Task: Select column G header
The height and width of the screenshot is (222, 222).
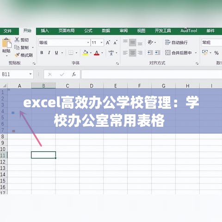Action: click(164, 86)
